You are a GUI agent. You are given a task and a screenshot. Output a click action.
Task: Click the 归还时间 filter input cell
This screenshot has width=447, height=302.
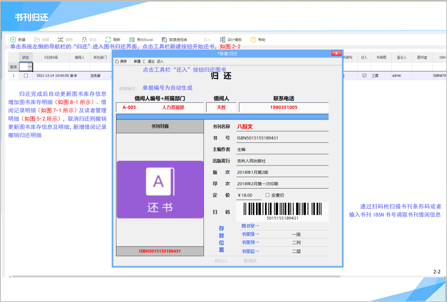click(x=51, y=67)
